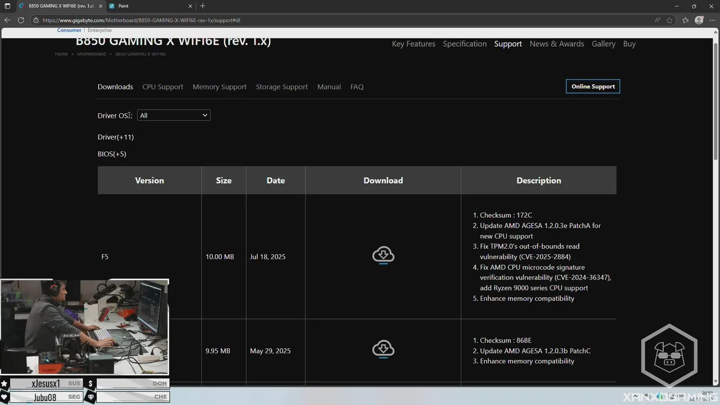The width and height of the screenshot is (720, 405).
Task: Open the CPU Support tab
Action: (163, 87)
